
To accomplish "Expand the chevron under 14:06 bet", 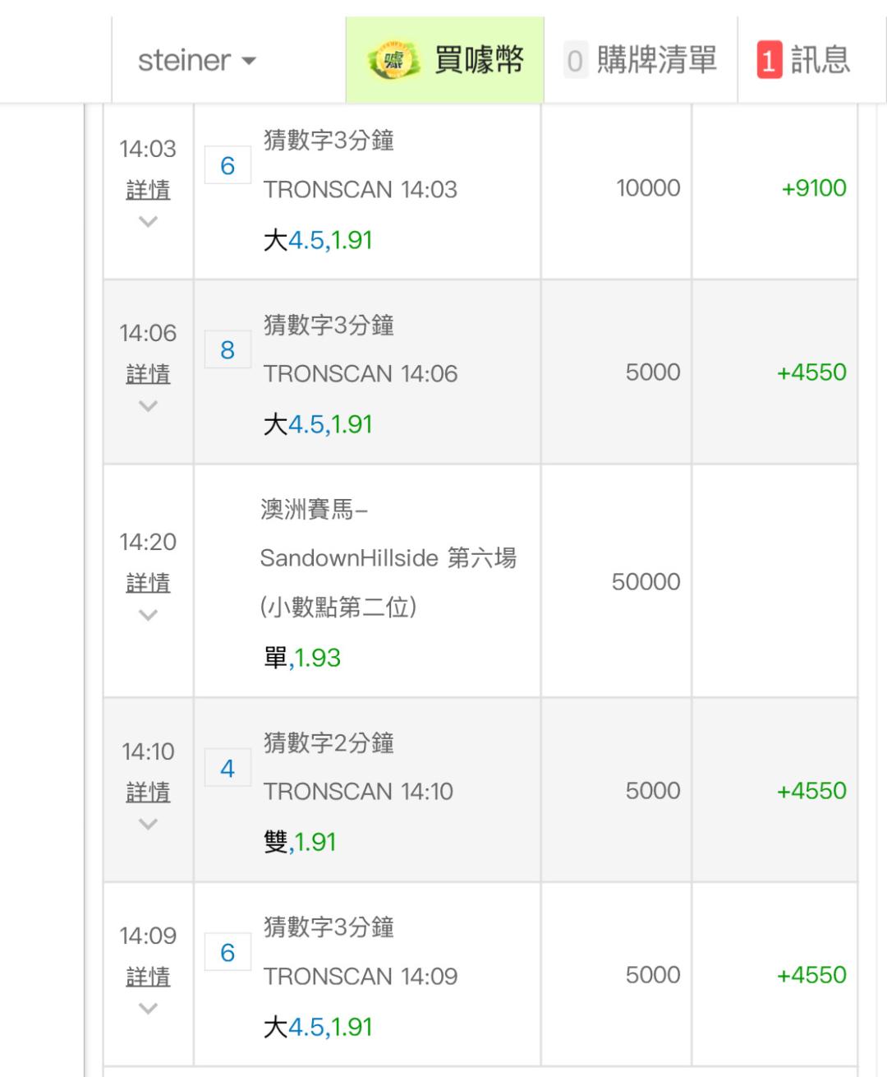I will 148,405.
